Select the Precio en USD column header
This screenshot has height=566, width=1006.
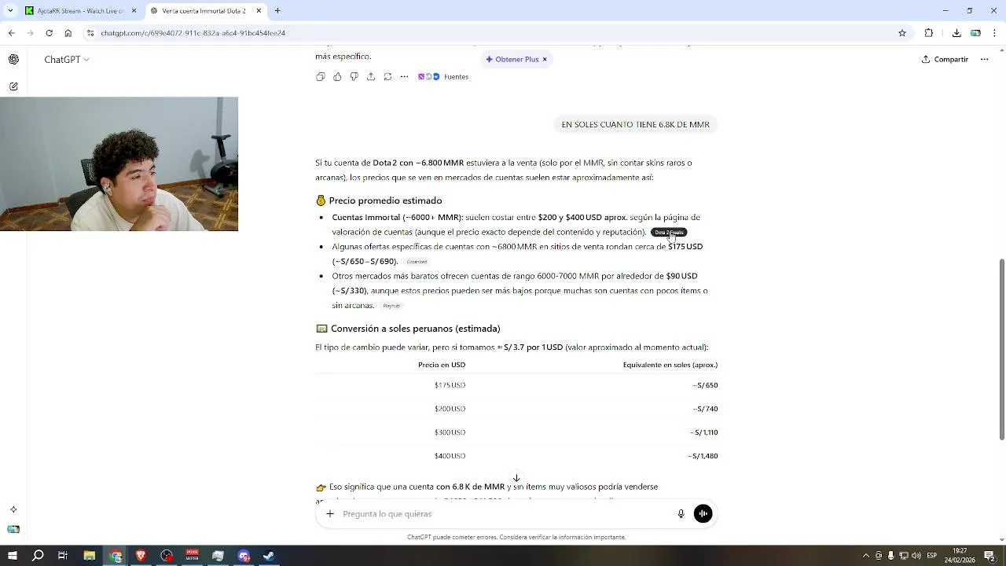click(442, 365)
